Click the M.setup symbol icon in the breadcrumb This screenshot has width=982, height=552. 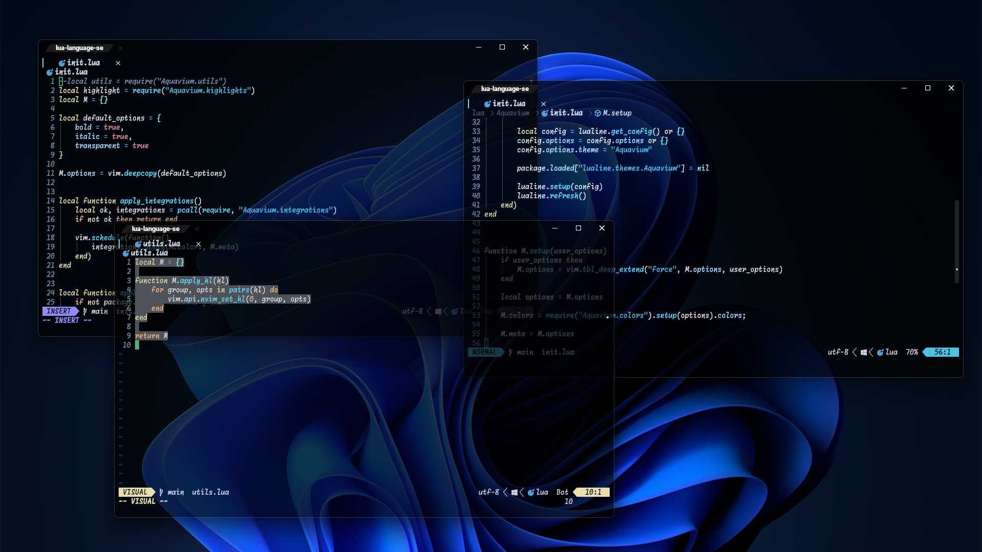pyautogui.click(x=597, y=113)
